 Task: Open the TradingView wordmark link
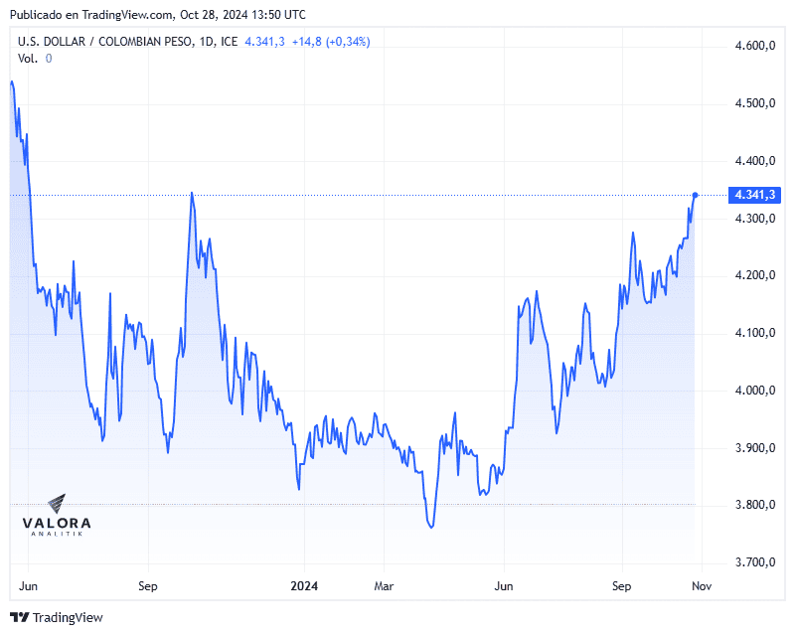point(68,617)
